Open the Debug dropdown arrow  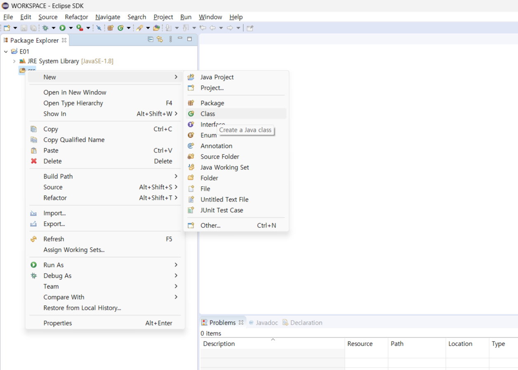point(54,28)
